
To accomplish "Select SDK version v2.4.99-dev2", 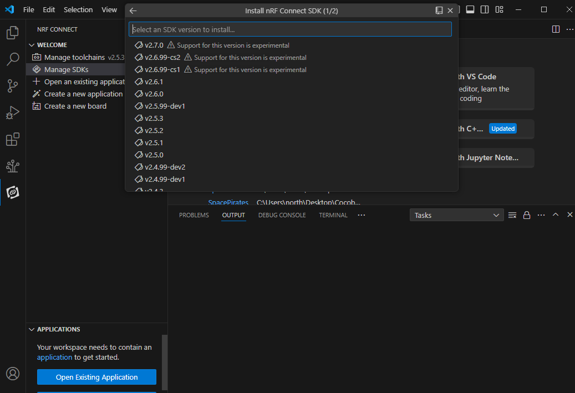I will tap(292, 167).
